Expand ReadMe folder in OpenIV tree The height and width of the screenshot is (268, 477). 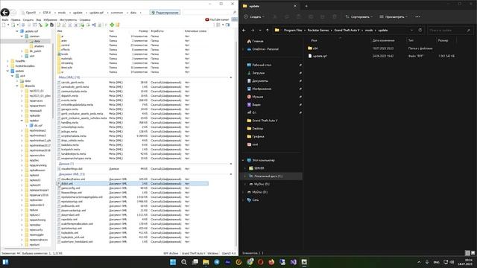click(x=7, y=61)
